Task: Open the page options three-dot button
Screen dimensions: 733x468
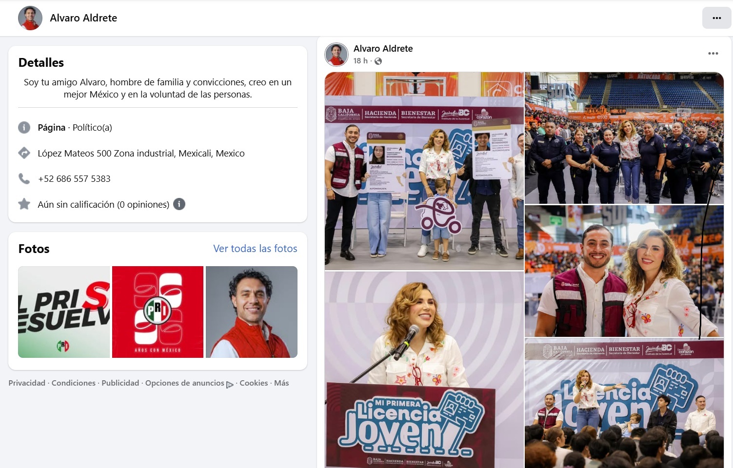Action: (716, 18)
